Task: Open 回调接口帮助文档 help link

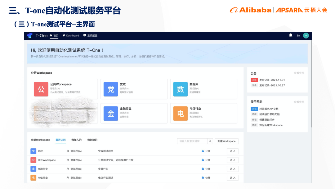Action: point(270,114)
